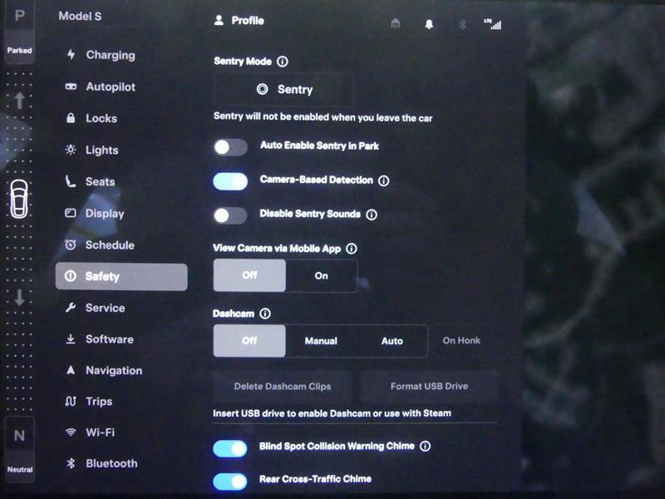The width and height of the screenshot is (665, 499).
Task: Set Dashcam to Manual
Action: [x=321, y=341]
